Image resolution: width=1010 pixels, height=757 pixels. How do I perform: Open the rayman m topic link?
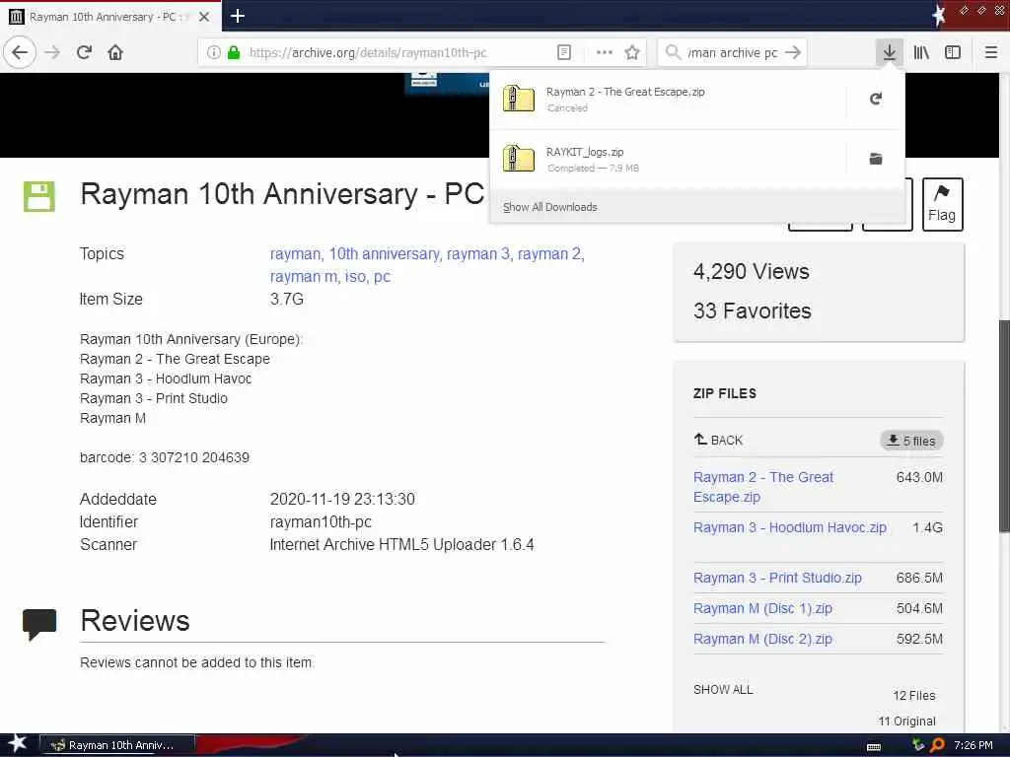tap(303, 276)
